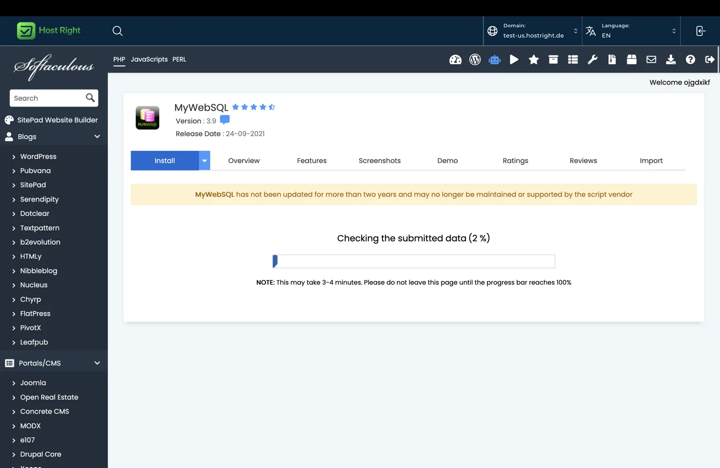This screenshot has height=468, width=720.
Task: Open the Ratings tab
Action: (x=515, y=161)
